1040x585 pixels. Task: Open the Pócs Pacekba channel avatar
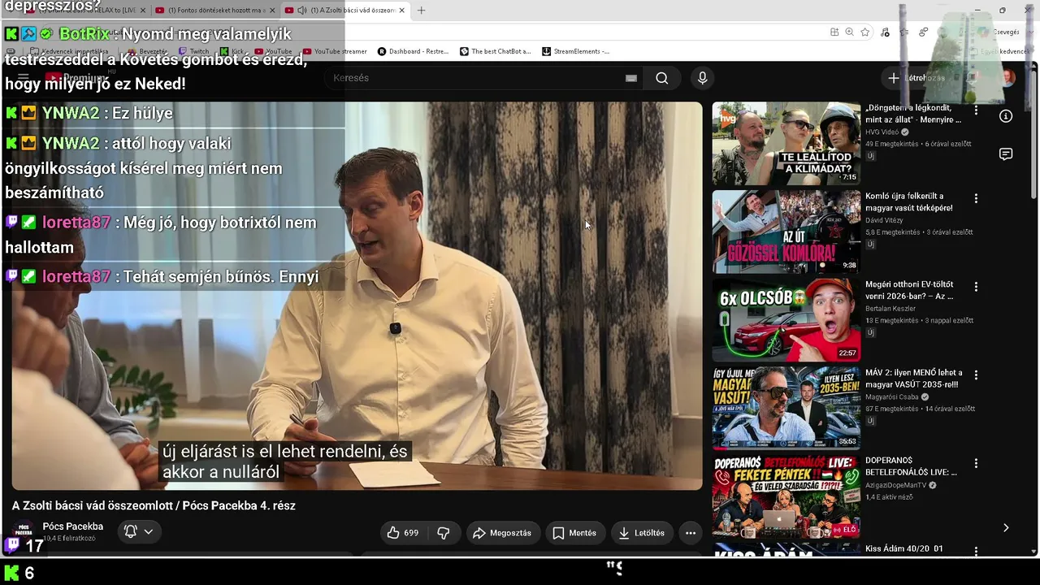[x=24, y=531]
